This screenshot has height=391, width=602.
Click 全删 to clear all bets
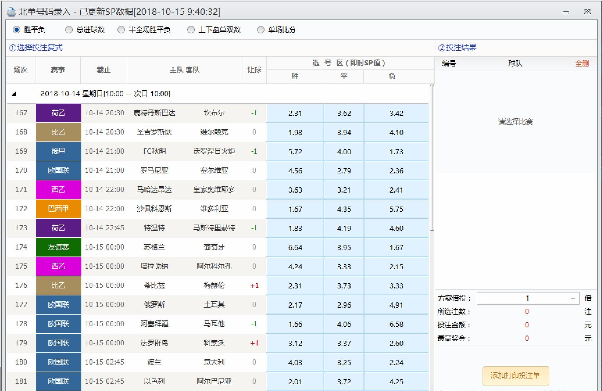coord(582,63)
